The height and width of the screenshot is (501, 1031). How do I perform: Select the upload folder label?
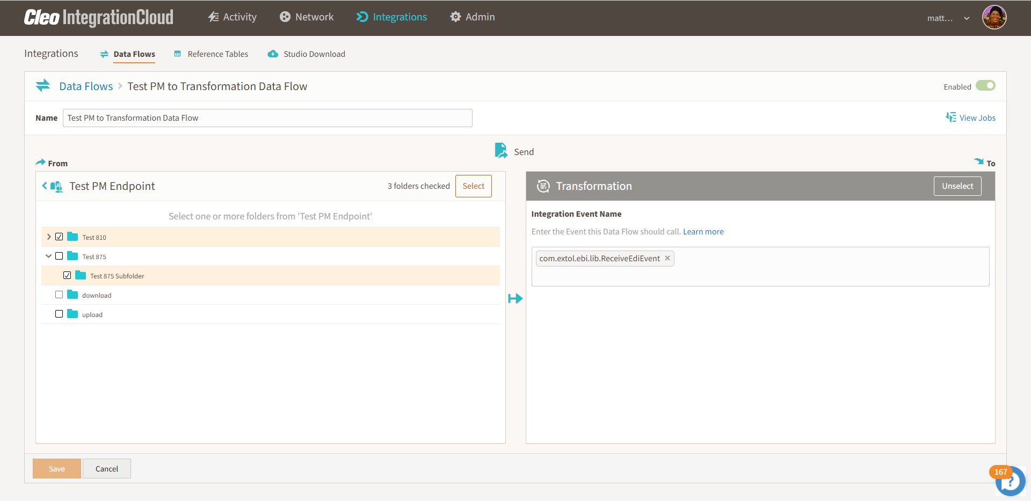(x=92, y=314)
